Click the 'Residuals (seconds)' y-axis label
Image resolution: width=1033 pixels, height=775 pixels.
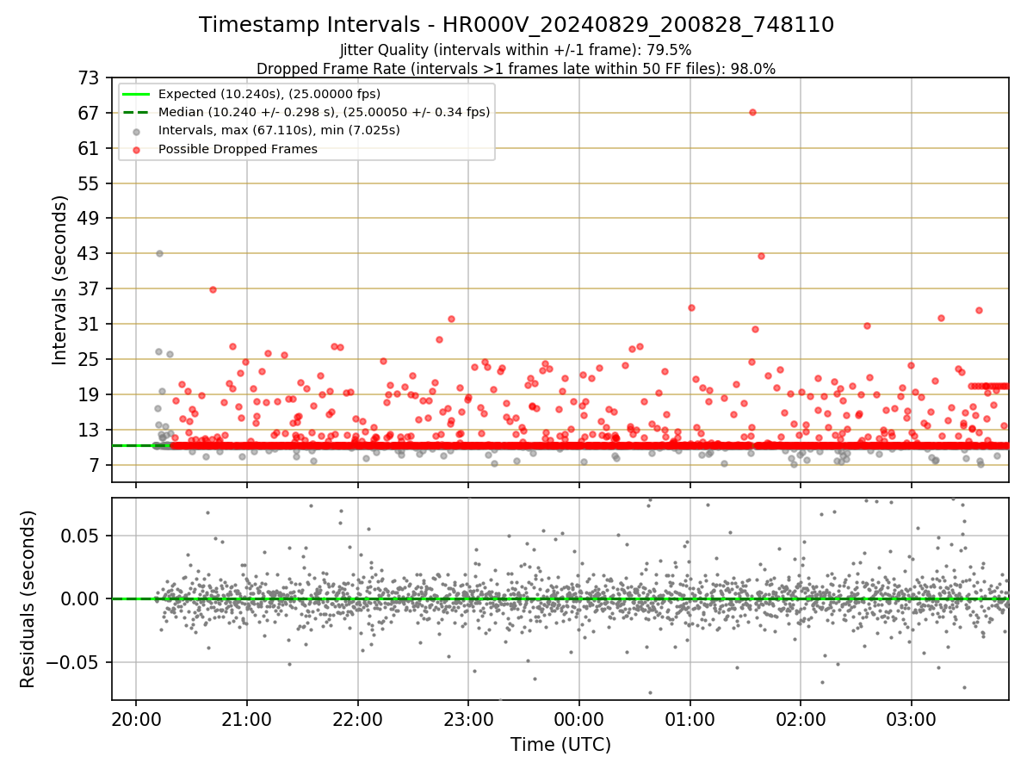[28, 598]
